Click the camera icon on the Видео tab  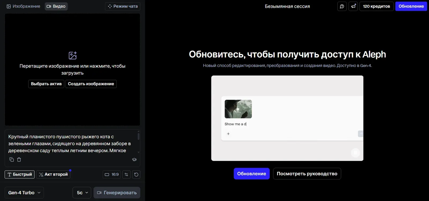tap(49, 6)
